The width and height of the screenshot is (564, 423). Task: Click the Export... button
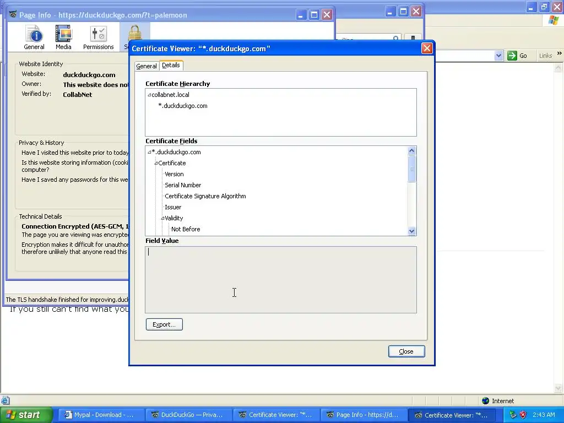click(x=164, y=324)
